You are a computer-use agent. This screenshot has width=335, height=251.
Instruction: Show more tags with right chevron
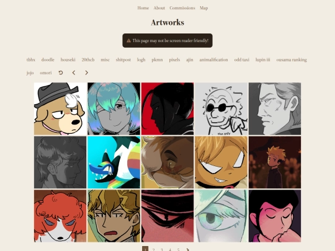[86, 73]
